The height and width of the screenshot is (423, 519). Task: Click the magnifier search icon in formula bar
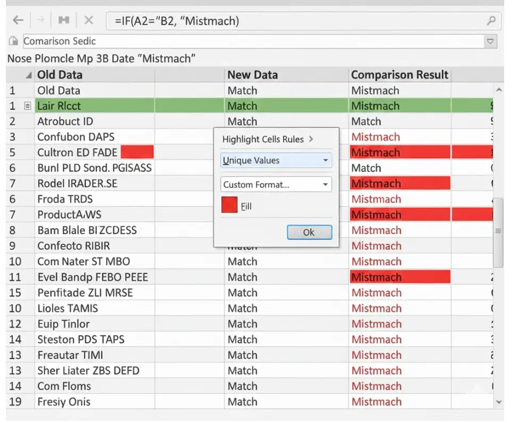point(491,21)
